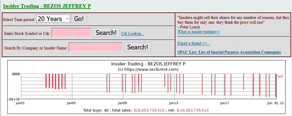Focus the Company or Insider Name input field
The height and width of the screenshot is (116, 292).
click(x=96, y=47)
